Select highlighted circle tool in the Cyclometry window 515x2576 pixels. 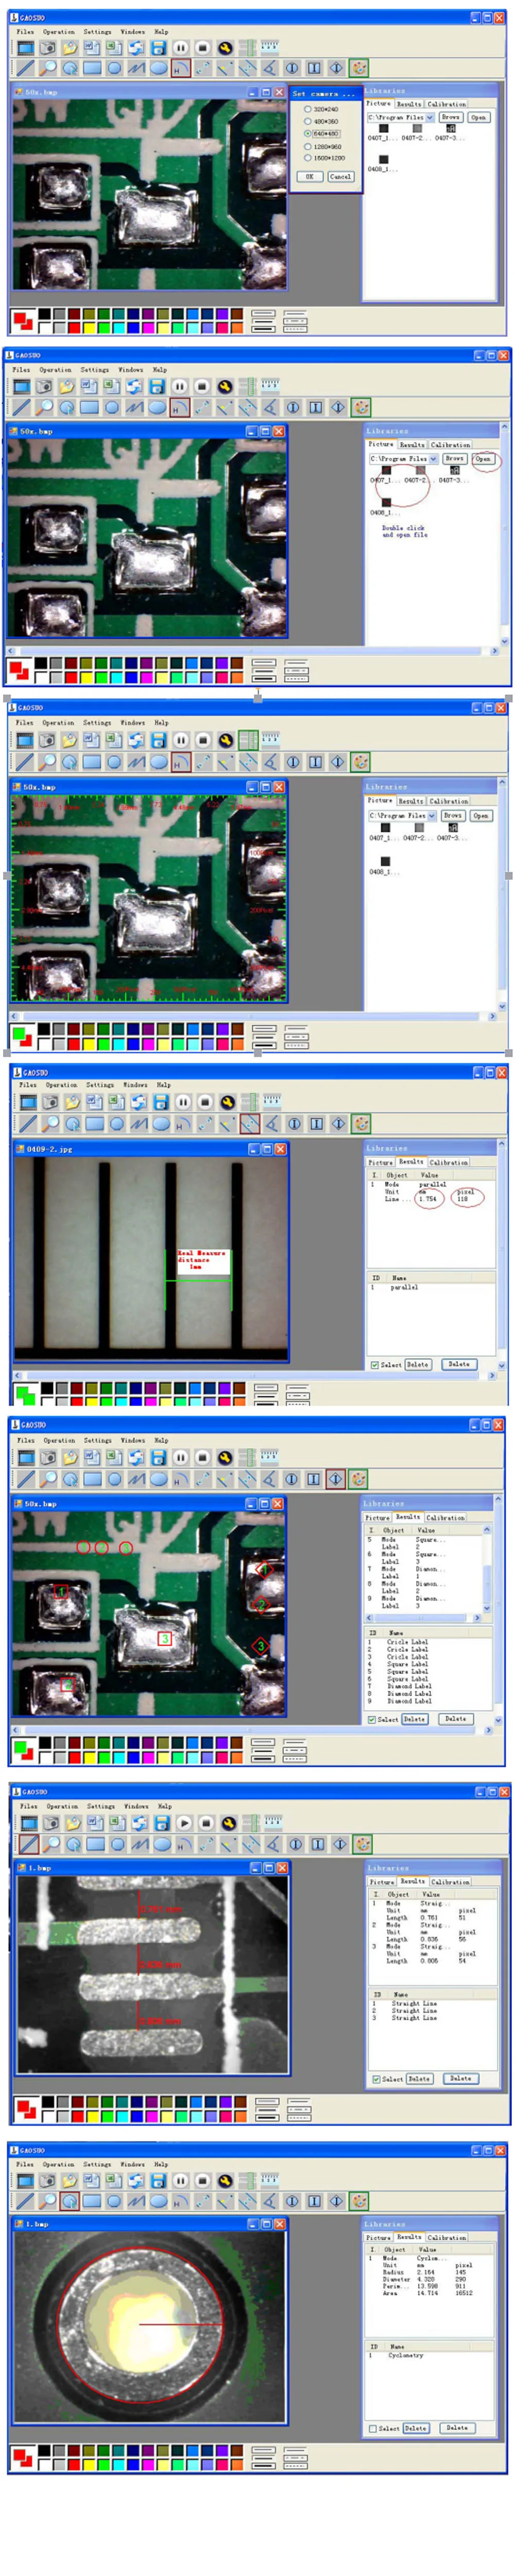pyautogui.click(x=70, y=2200)
